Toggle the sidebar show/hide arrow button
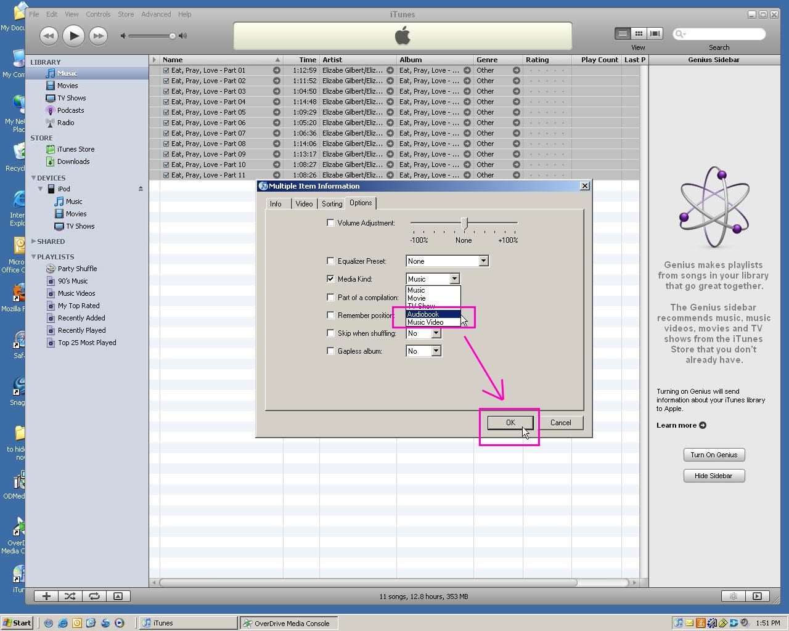Screen dimensions: 789x631 click(x=757, y=596)
